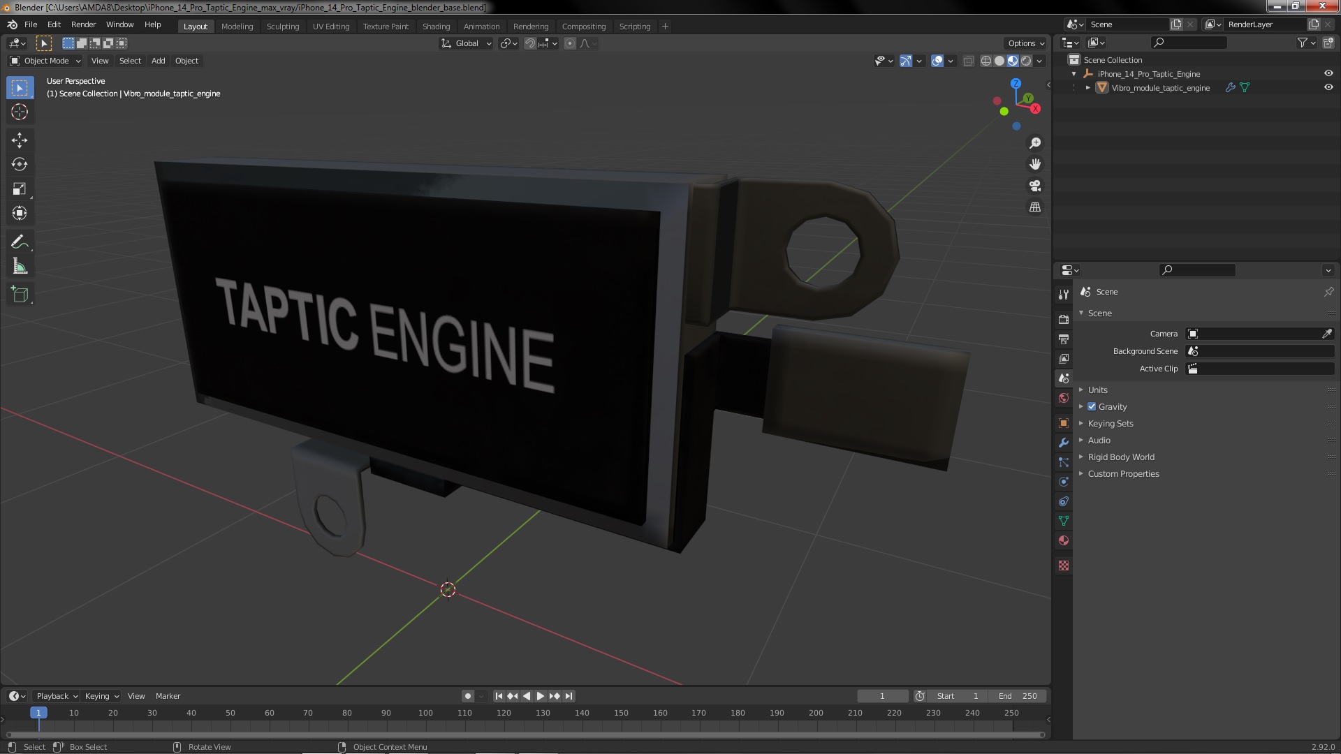Viewport: 1341px width, 754px height.
Task: Click the pan view hand icon
Action: click(x=1035, y=164)
